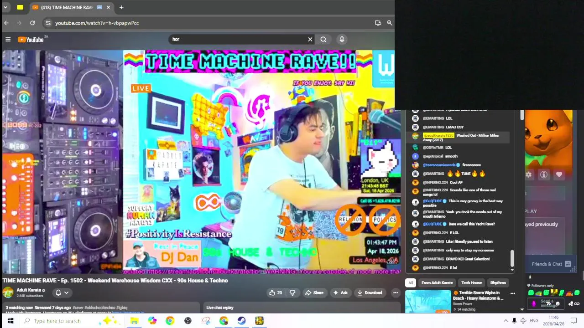Clear the YouTube search box text

click(310, 39)
